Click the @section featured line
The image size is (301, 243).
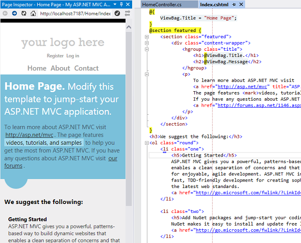coord(175,31)
